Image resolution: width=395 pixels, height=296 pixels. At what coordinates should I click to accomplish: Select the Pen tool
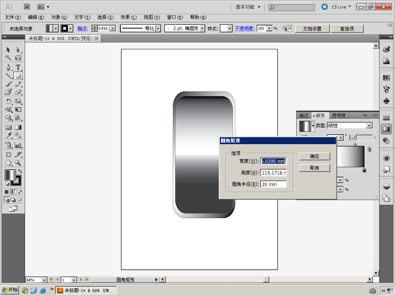(8, 67)
